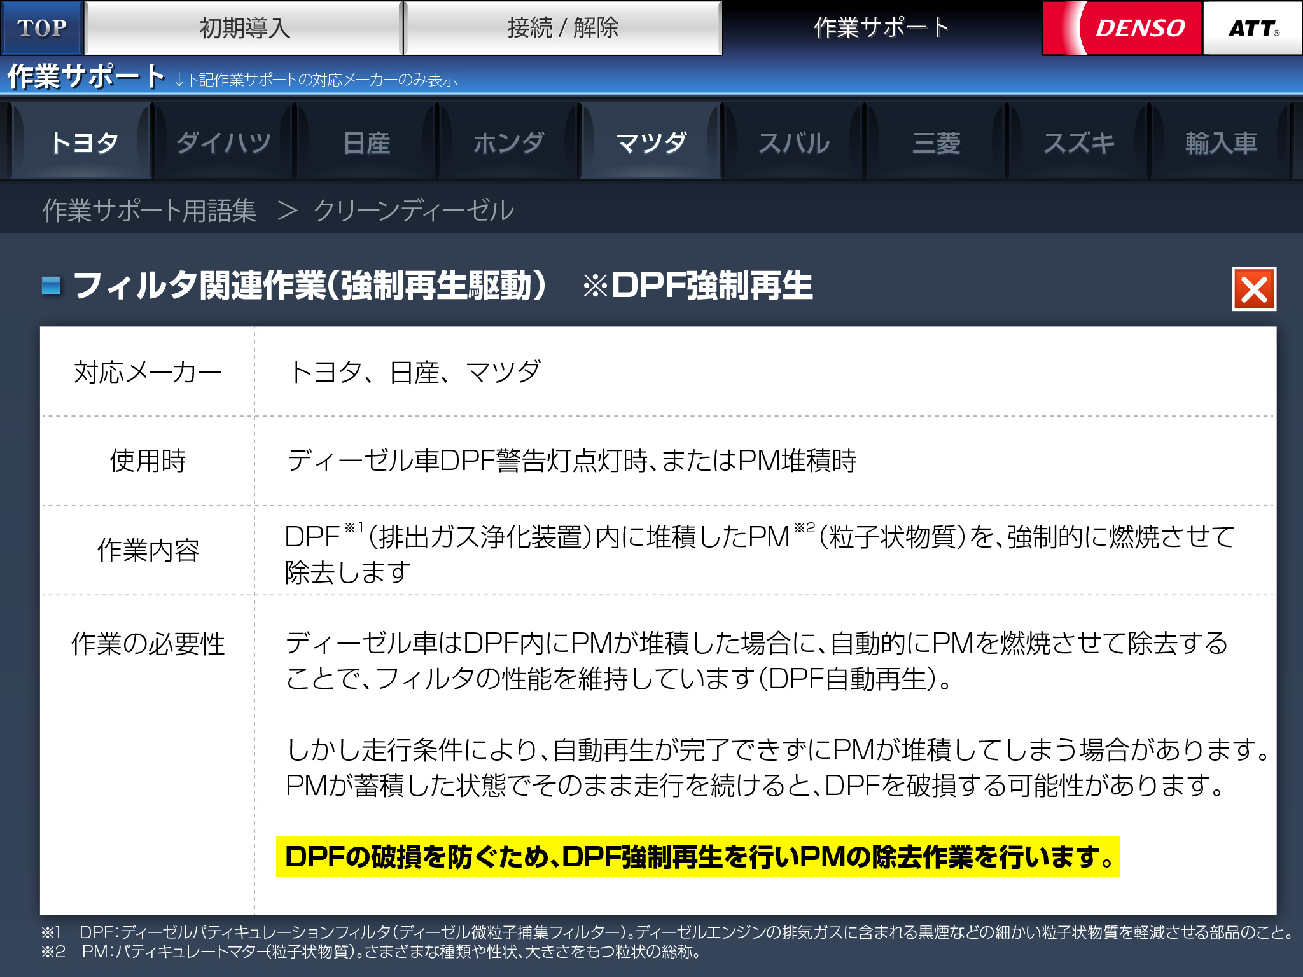Select the マツダ maker tab
This screenshot has height=977, width=1303.
(651, 142)
